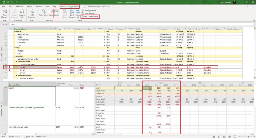Click the 64h Work cell for Crew3
Image resolution: width=256 pixels, height=138 pixels.
point(147,88)
